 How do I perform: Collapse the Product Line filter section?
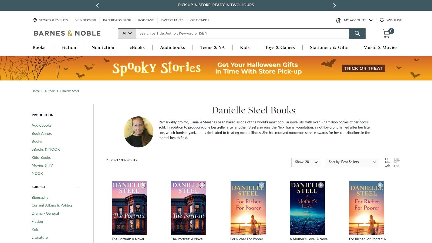pyautogui.click(x=78, y=115)
